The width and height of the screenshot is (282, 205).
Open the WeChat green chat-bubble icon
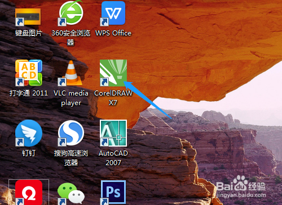point(71,193)
